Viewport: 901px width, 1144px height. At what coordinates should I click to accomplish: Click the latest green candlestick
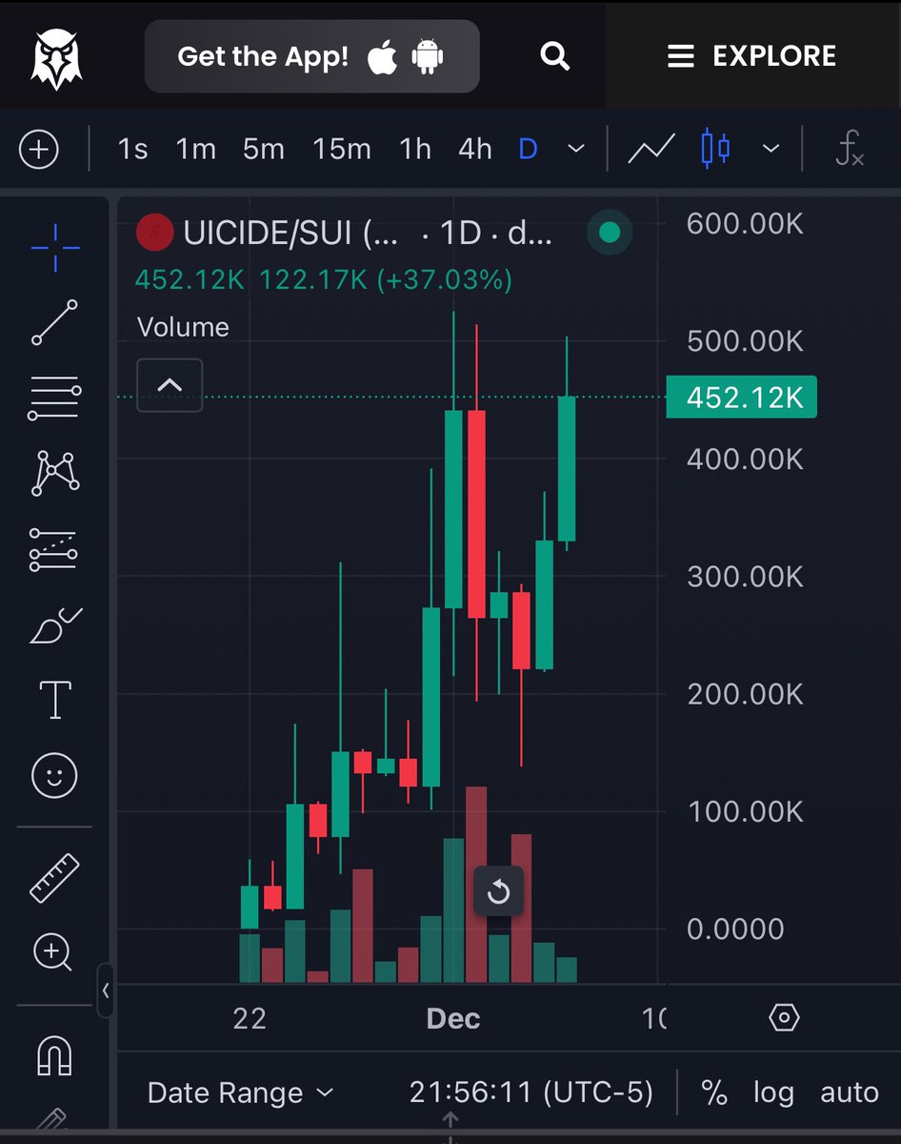coord(567,469)
